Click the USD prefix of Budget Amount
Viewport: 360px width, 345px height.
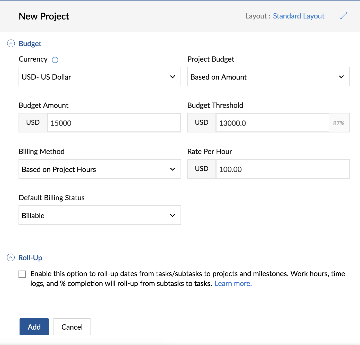click(x=33, y=122)
